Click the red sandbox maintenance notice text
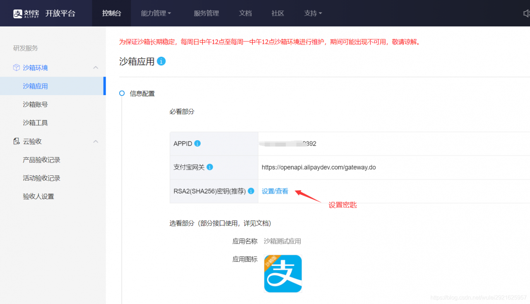The height and width of the screenshot is (304, 530). coord(270,42)
